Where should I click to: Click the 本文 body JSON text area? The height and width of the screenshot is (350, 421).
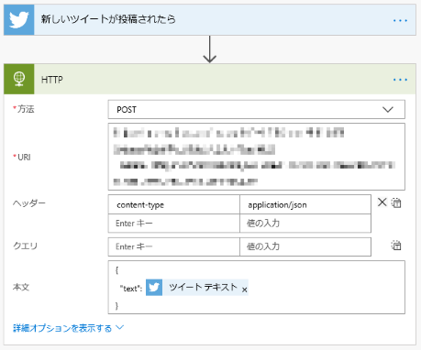[257, 287]
